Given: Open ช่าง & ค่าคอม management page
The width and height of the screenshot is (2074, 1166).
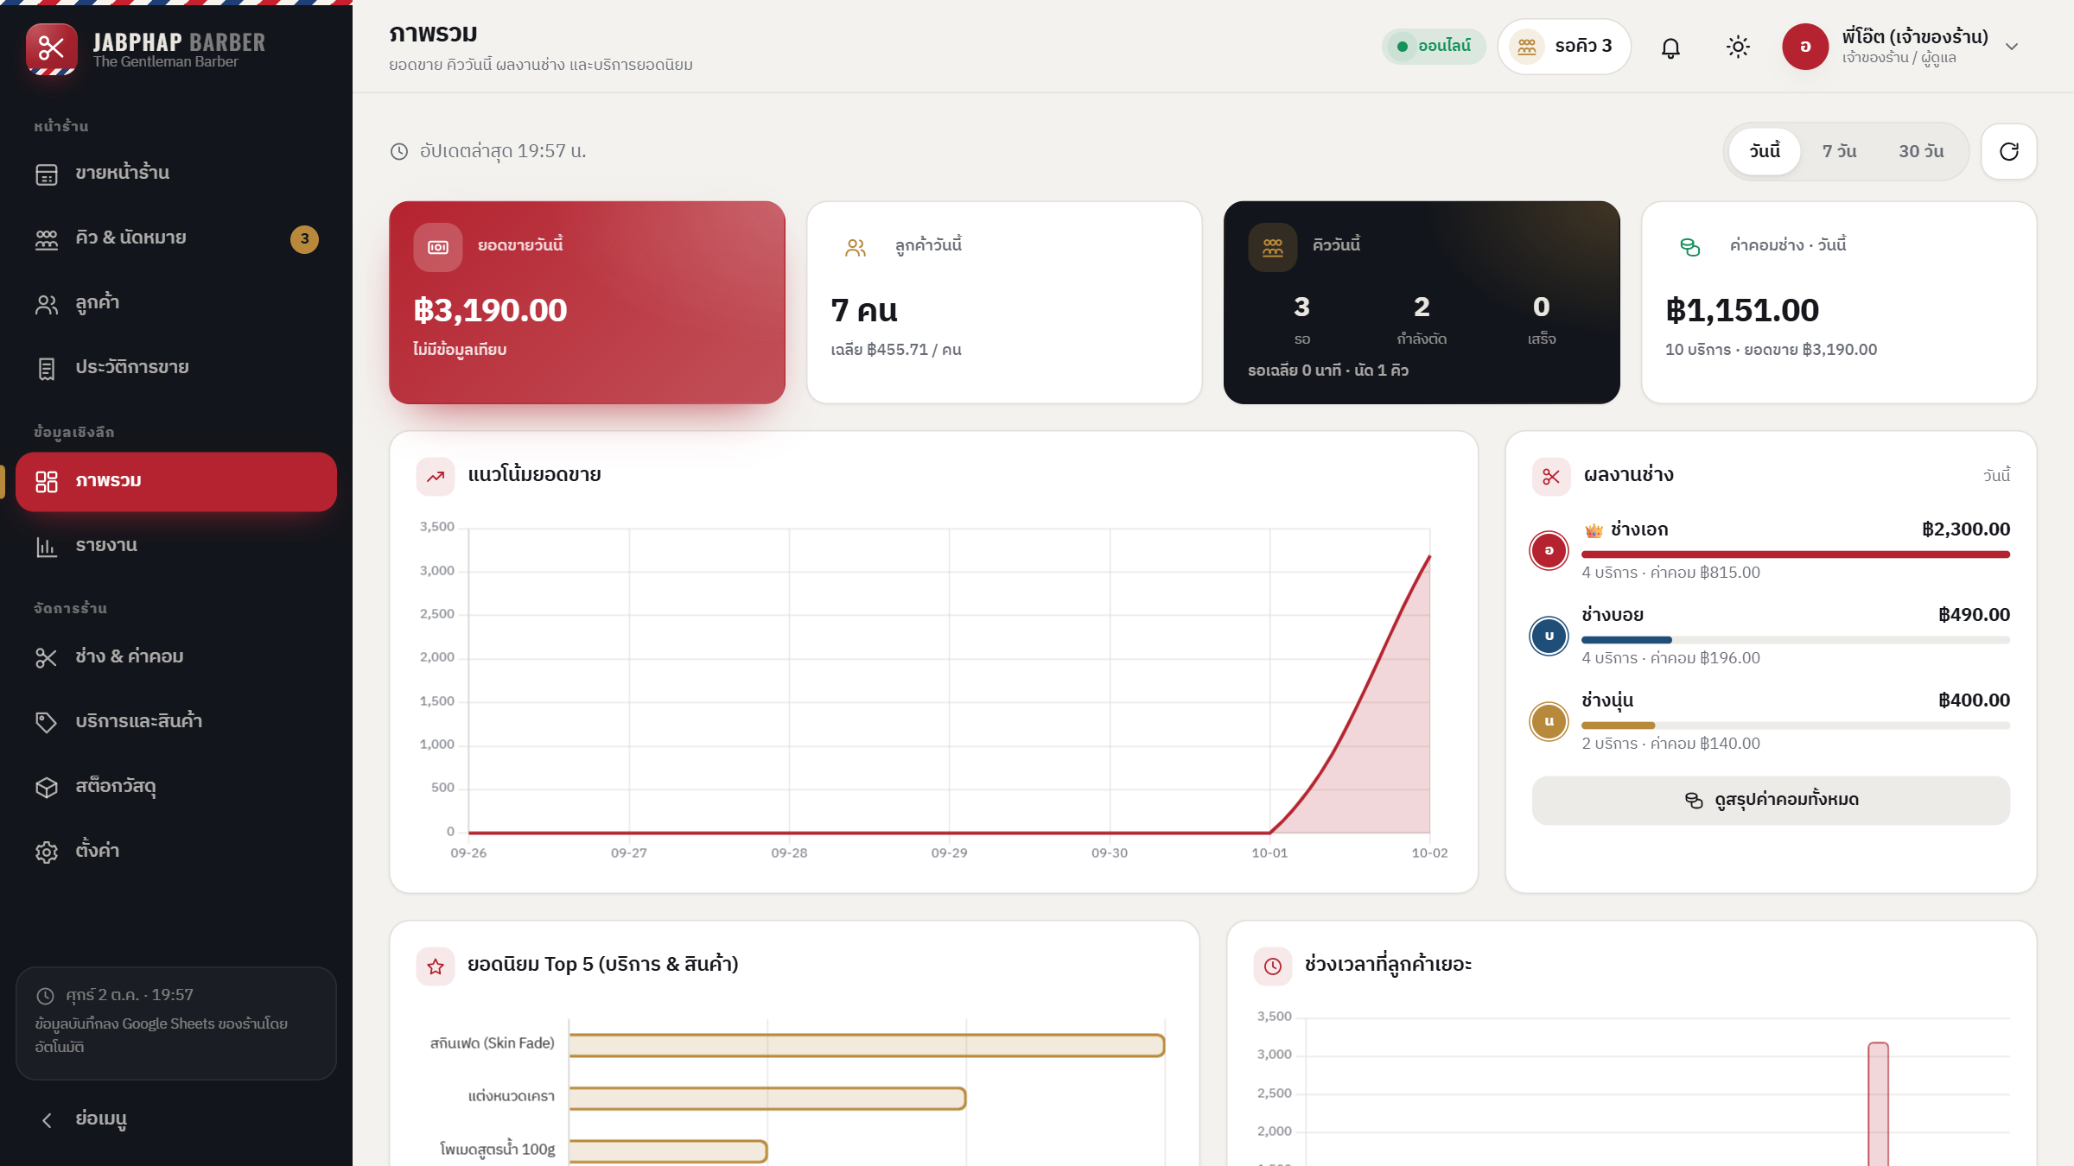Looking at the screenshot, I should pyautogui.click(x=176, y=657).
